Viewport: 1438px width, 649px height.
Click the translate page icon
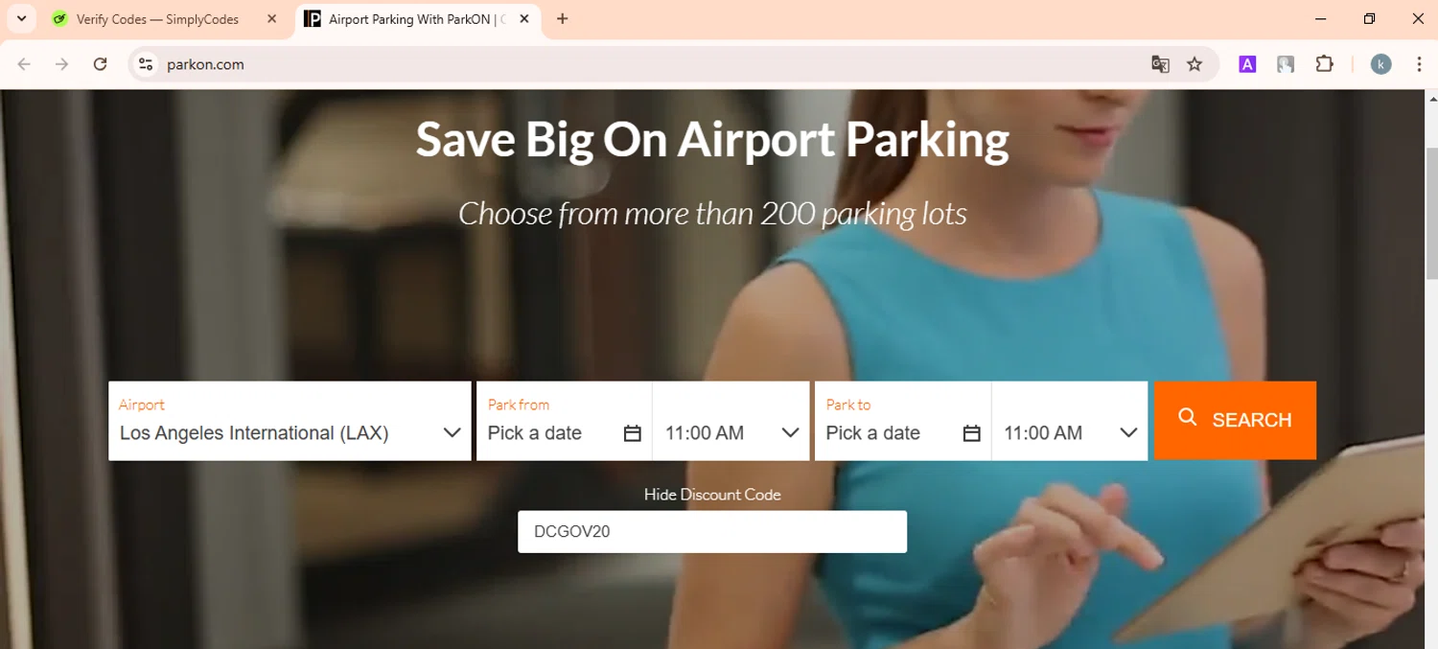[1160, 64]
